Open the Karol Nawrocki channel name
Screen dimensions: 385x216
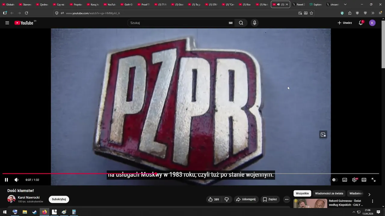(29, 197)
